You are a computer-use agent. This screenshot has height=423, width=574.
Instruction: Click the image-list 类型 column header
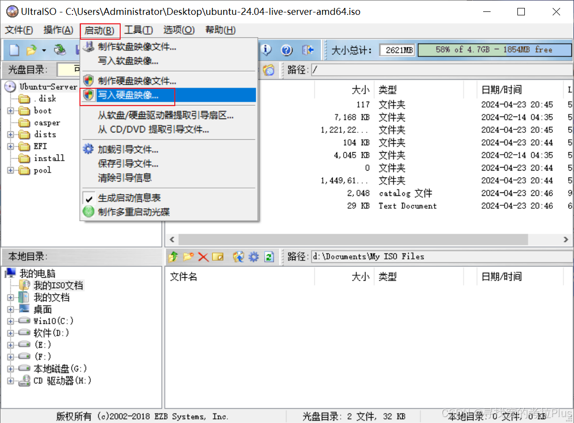coord(419,90)
